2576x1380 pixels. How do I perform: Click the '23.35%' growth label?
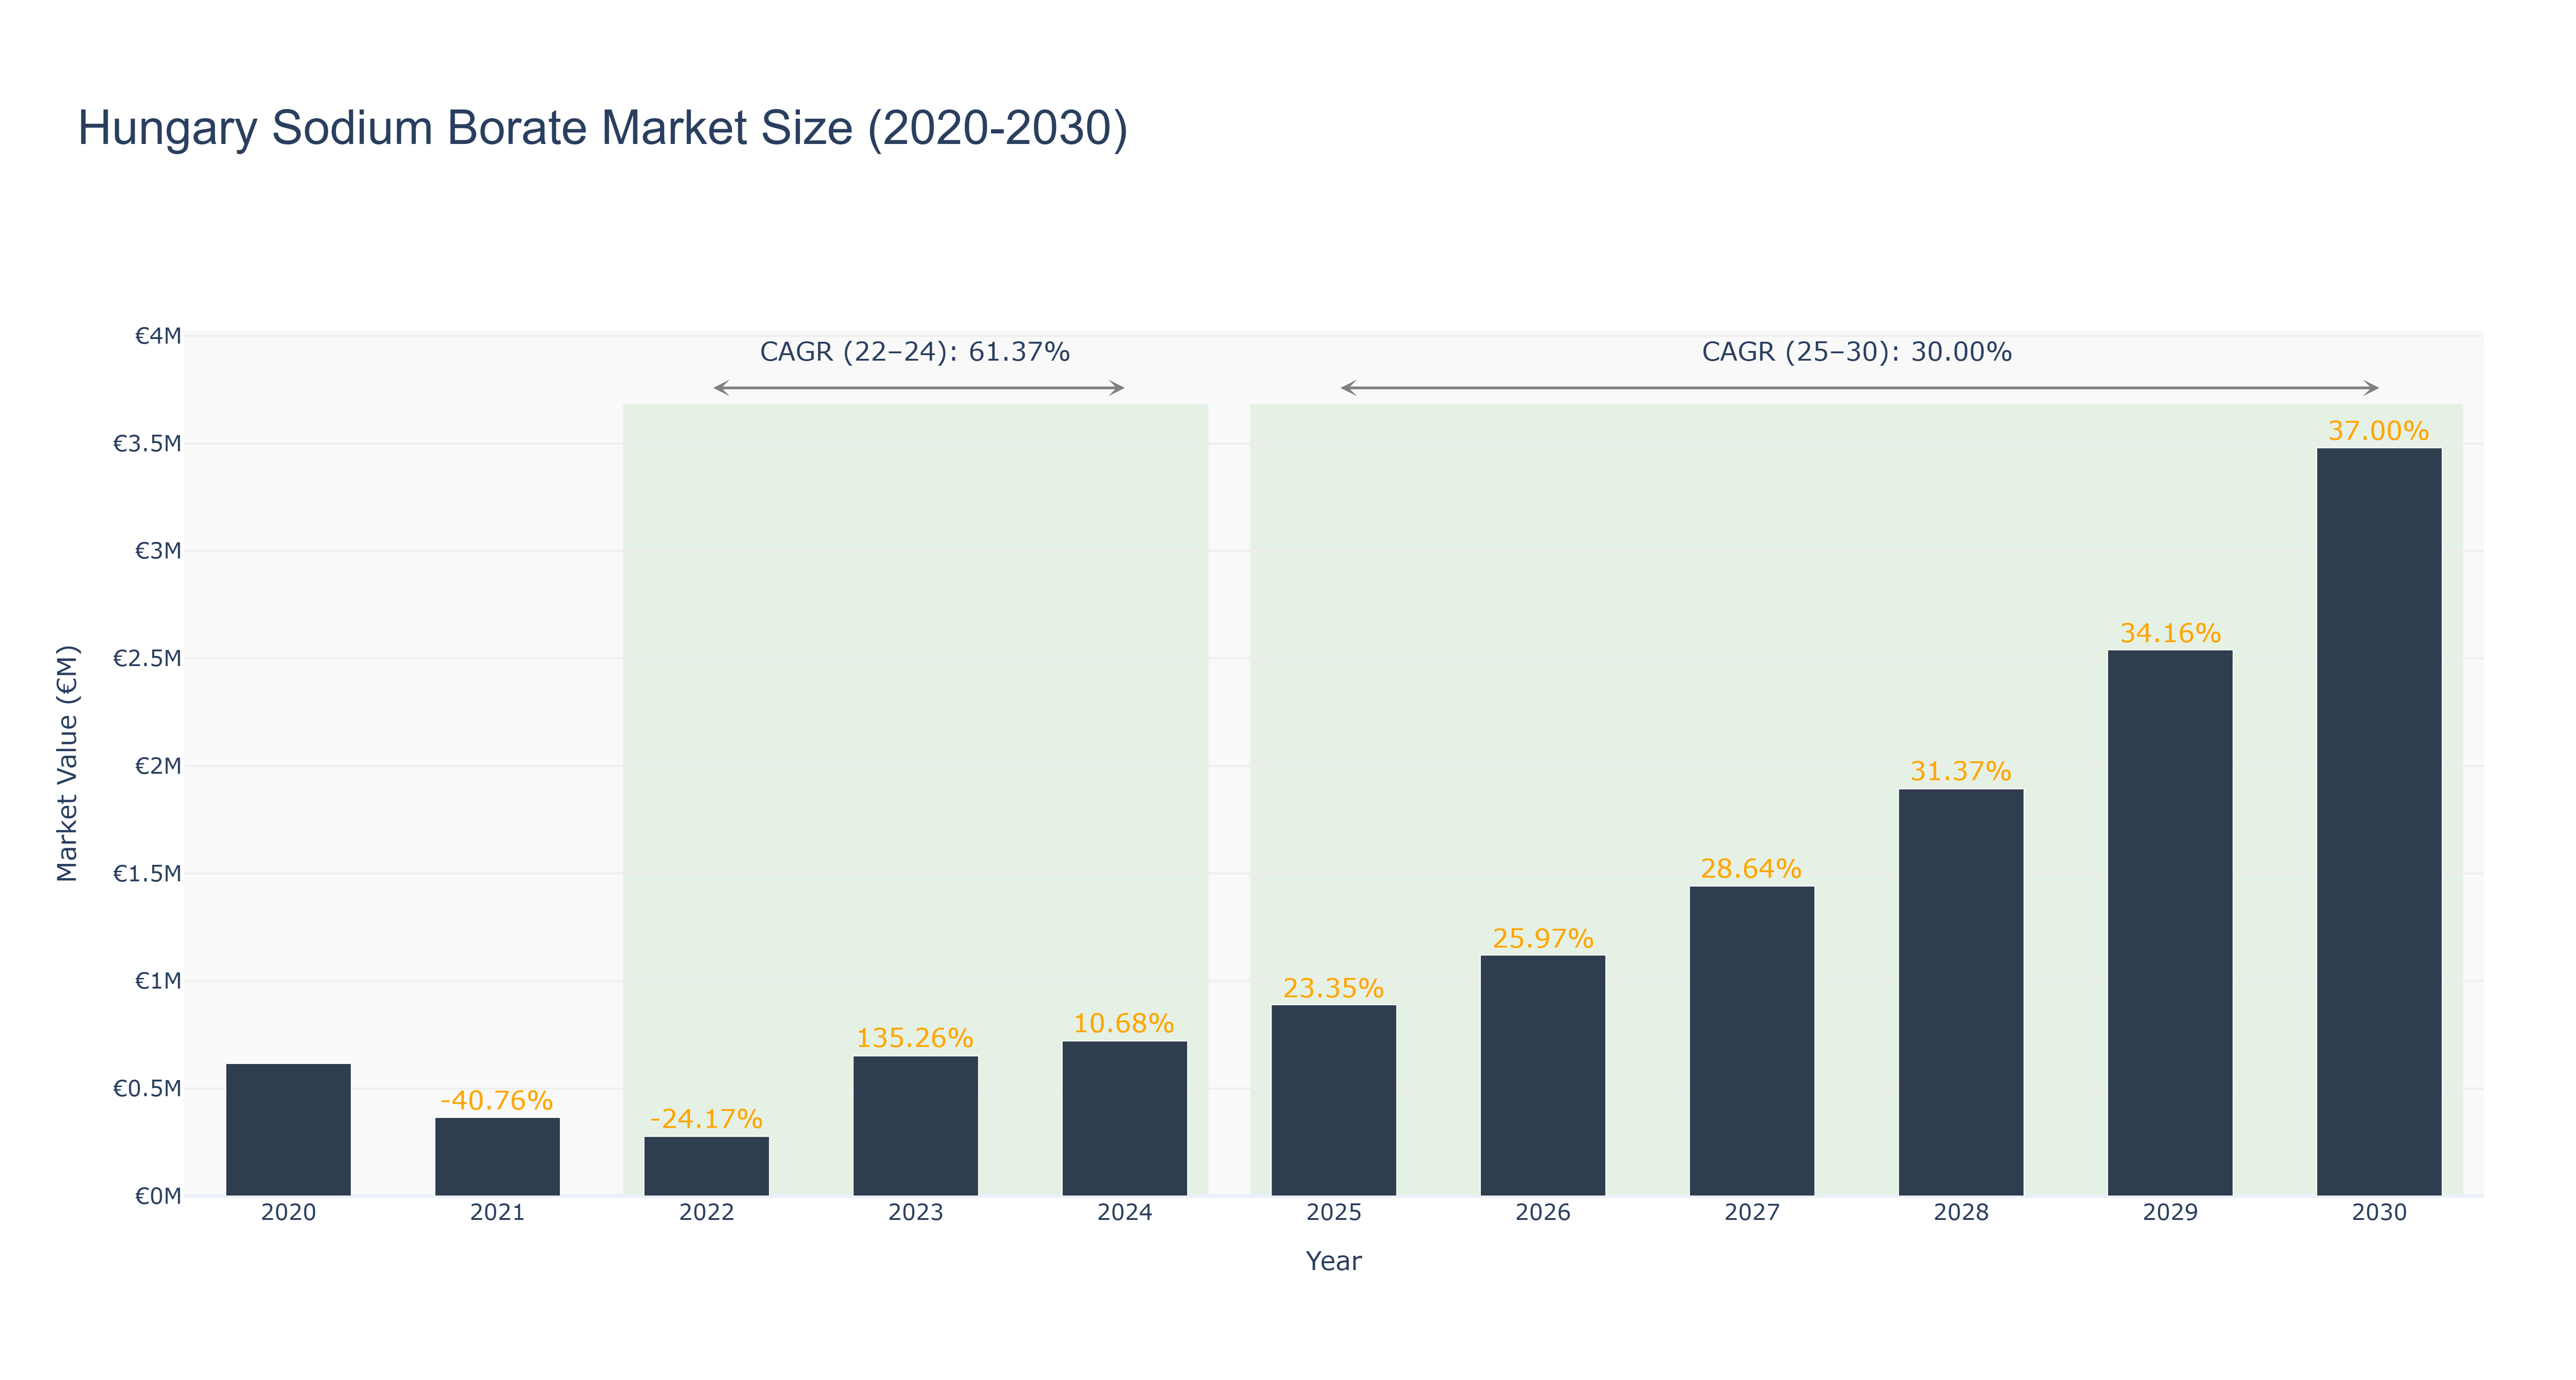(1333, 988)
